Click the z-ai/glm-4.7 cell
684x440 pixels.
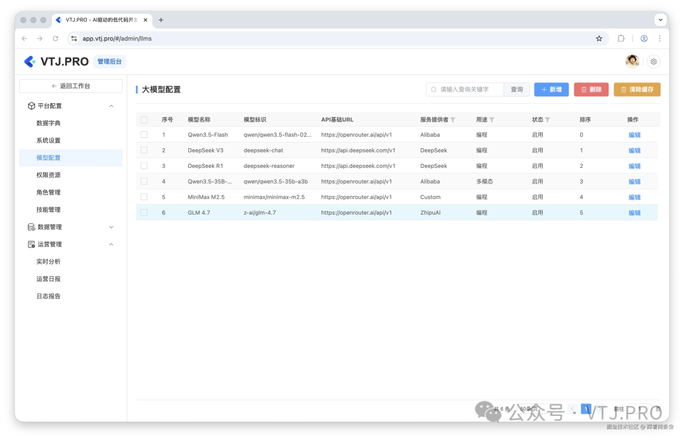[x=260, y=213]
